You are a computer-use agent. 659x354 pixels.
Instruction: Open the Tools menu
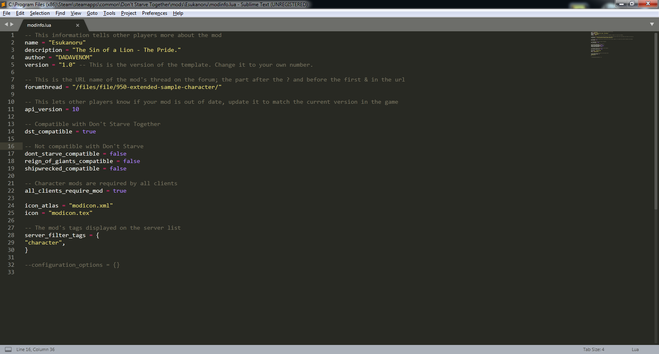pos(109,13)
